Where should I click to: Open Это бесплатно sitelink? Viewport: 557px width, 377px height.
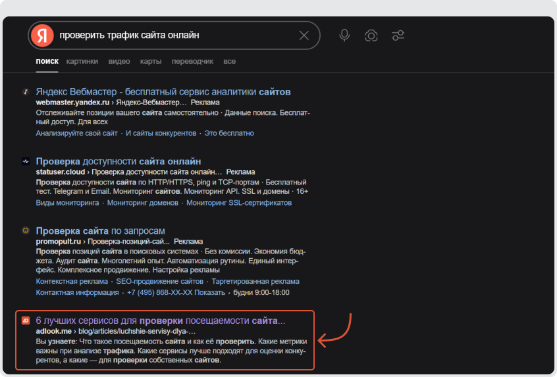coord(229,133)
